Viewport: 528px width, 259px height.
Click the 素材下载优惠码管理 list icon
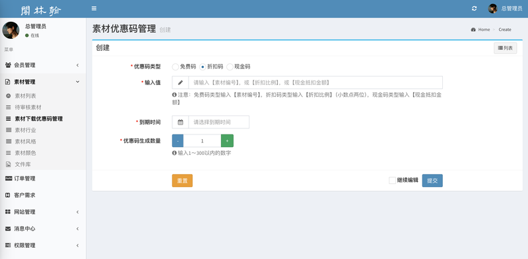coord(9,119)
